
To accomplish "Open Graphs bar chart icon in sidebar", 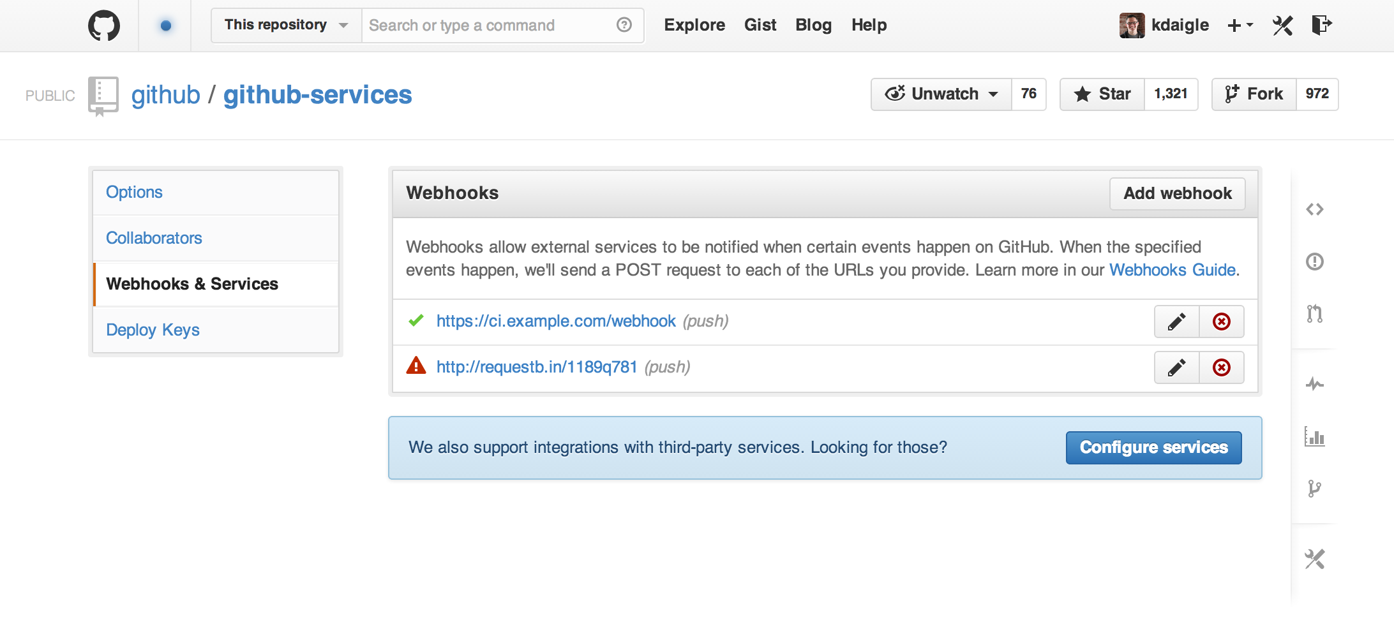I will (x=1314, y=437).
